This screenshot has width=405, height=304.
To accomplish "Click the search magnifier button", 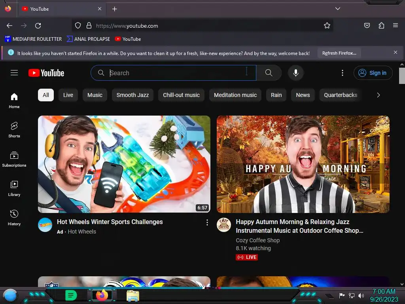I will tap(269, 73).
